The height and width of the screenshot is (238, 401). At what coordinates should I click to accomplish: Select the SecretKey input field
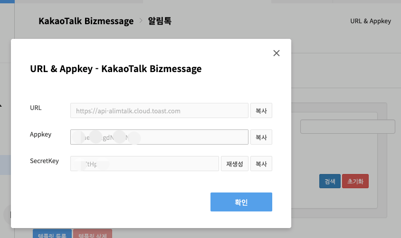(144, 164)
